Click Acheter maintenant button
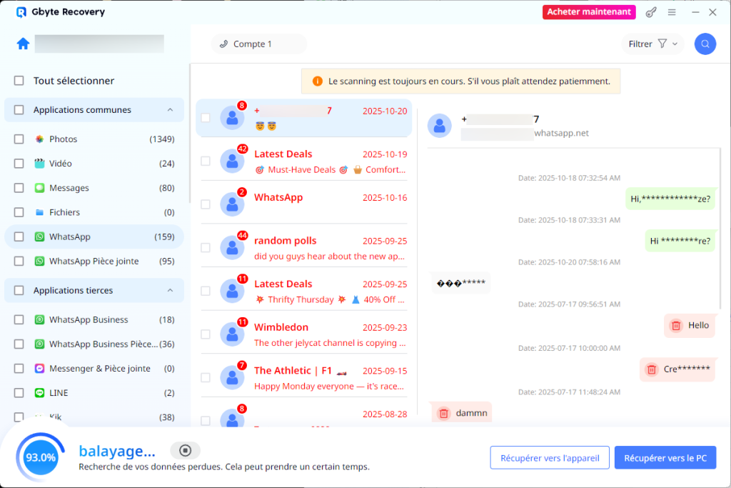 click(x=589, y=12)
